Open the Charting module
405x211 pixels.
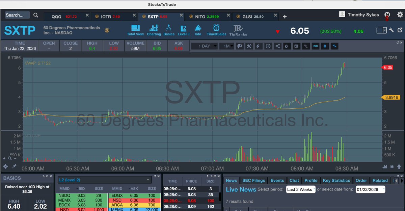click(154, 30)
